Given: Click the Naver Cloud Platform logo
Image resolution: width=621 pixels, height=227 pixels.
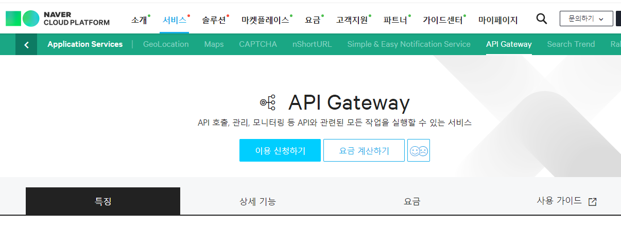Looking at the screenshot, I should (x=58, y=19).
